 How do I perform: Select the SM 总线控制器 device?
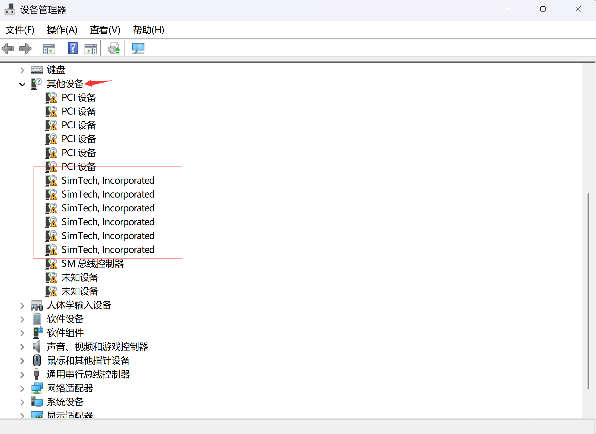click(92, 264)
